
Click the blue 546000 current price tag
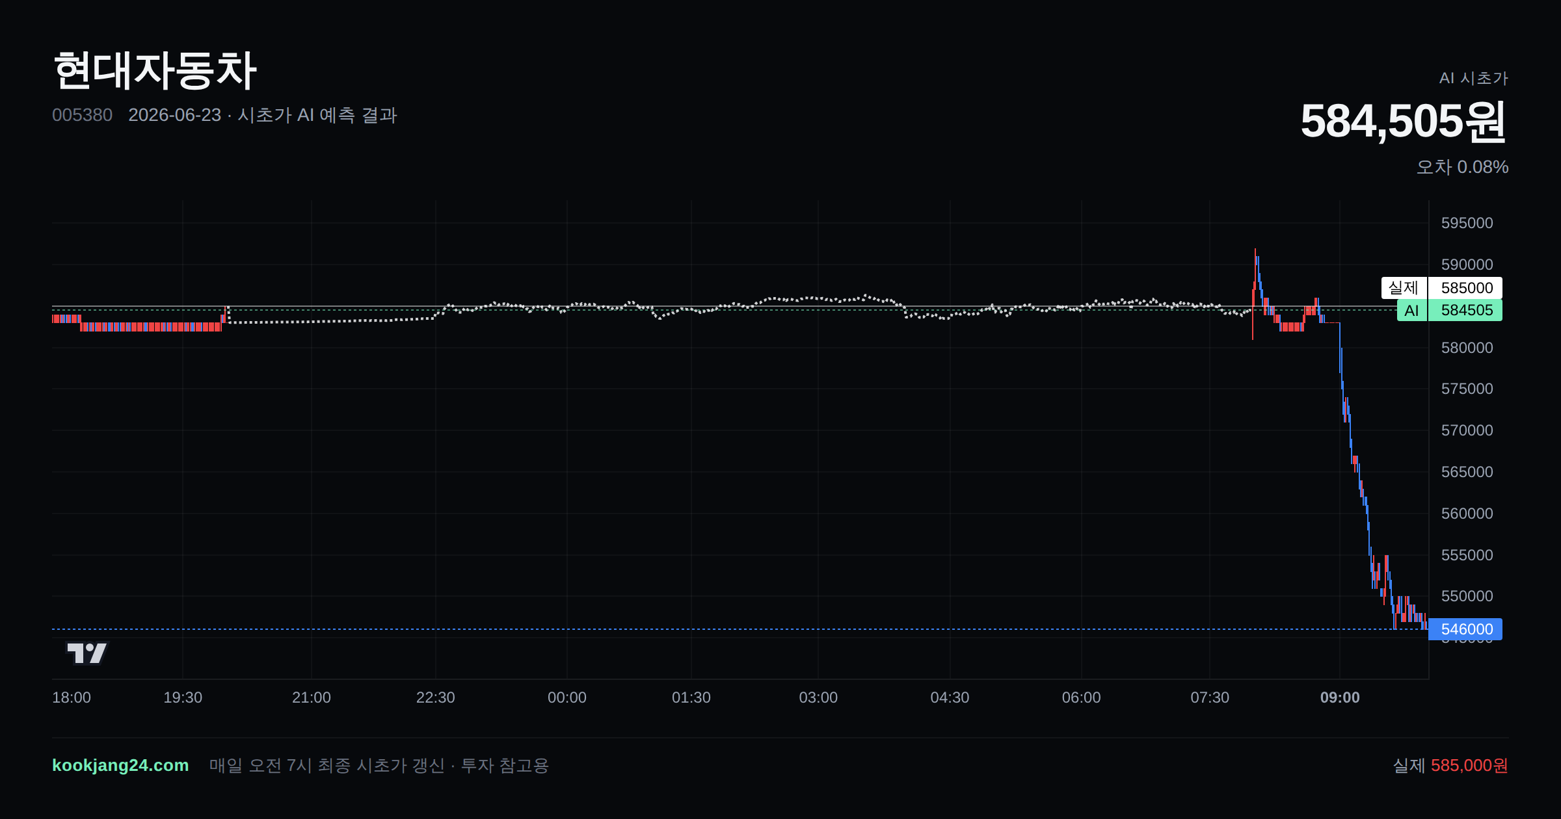point(1465,629)
